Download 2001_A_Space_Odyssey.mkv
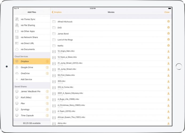 point(168,93)
